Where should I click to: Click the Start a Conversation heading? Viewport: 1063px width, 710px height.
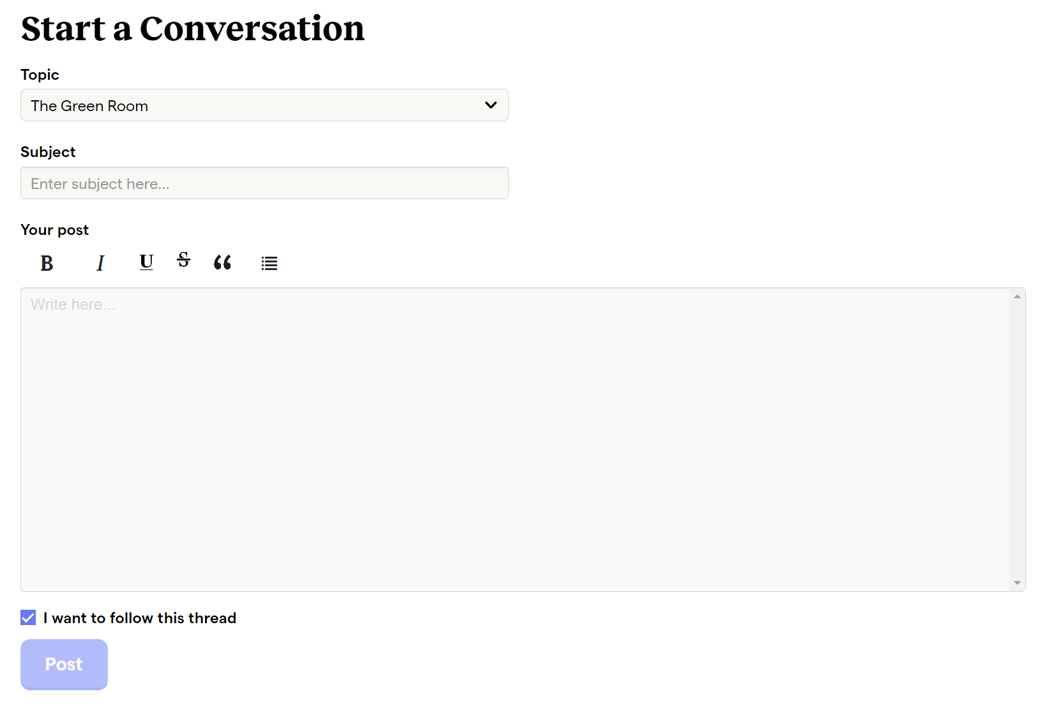193,29
